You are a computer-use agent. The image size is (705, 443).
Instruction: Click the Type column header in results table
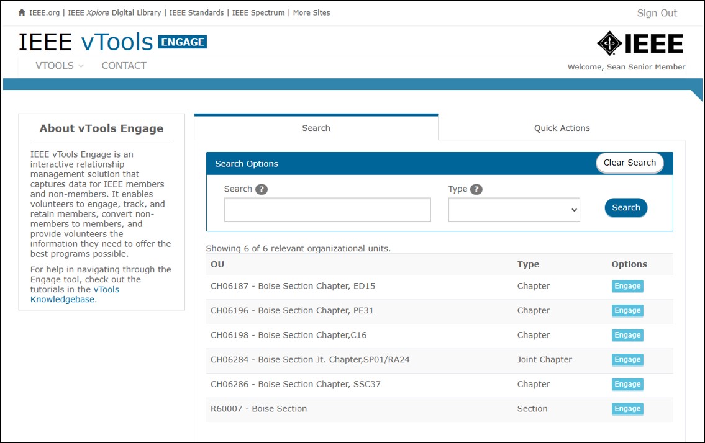pyautogui.click(x=528, y=264)
